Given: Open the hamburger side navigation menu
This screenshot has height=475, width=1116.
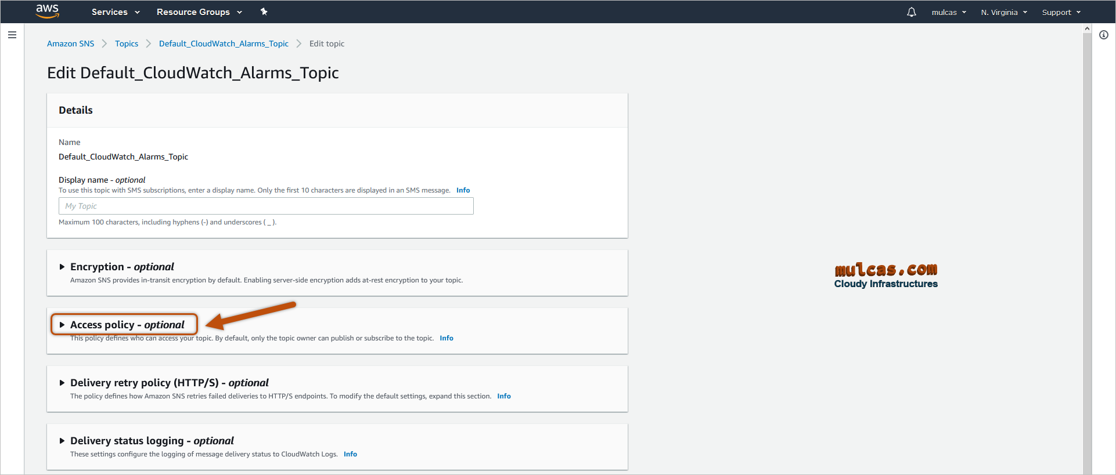Looking at the screenshot, I should [x=12, y=35].
